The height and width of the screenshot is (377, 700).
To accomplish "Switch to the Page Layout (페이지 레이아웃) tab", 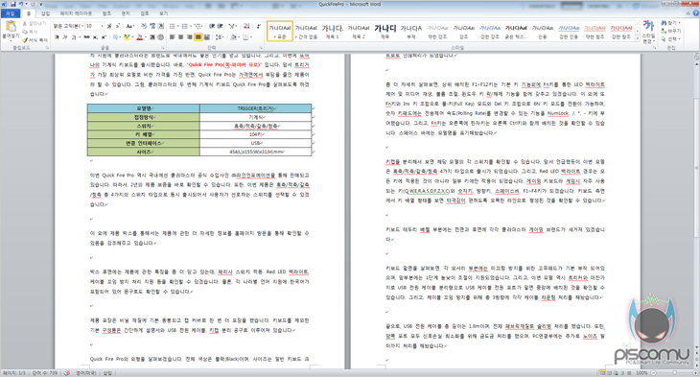I will pos(76,13).
